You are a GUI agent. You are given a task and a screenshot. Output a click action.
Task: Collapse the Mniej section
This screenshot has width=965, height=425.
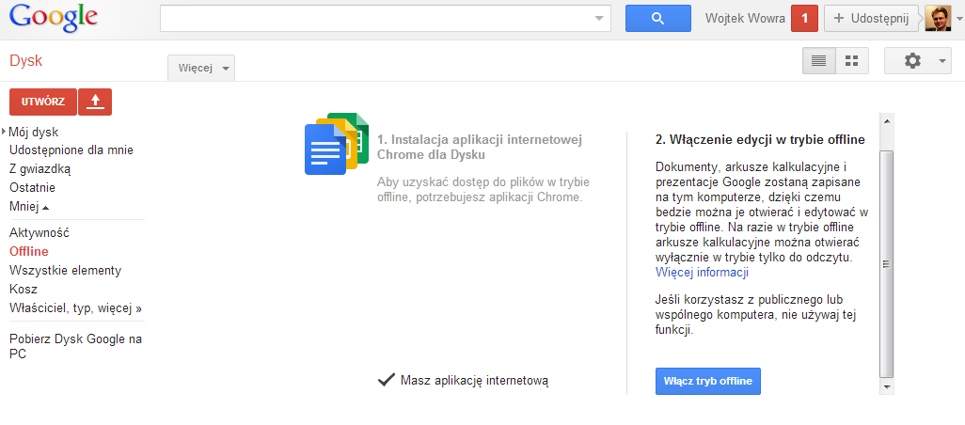(29, 207)
